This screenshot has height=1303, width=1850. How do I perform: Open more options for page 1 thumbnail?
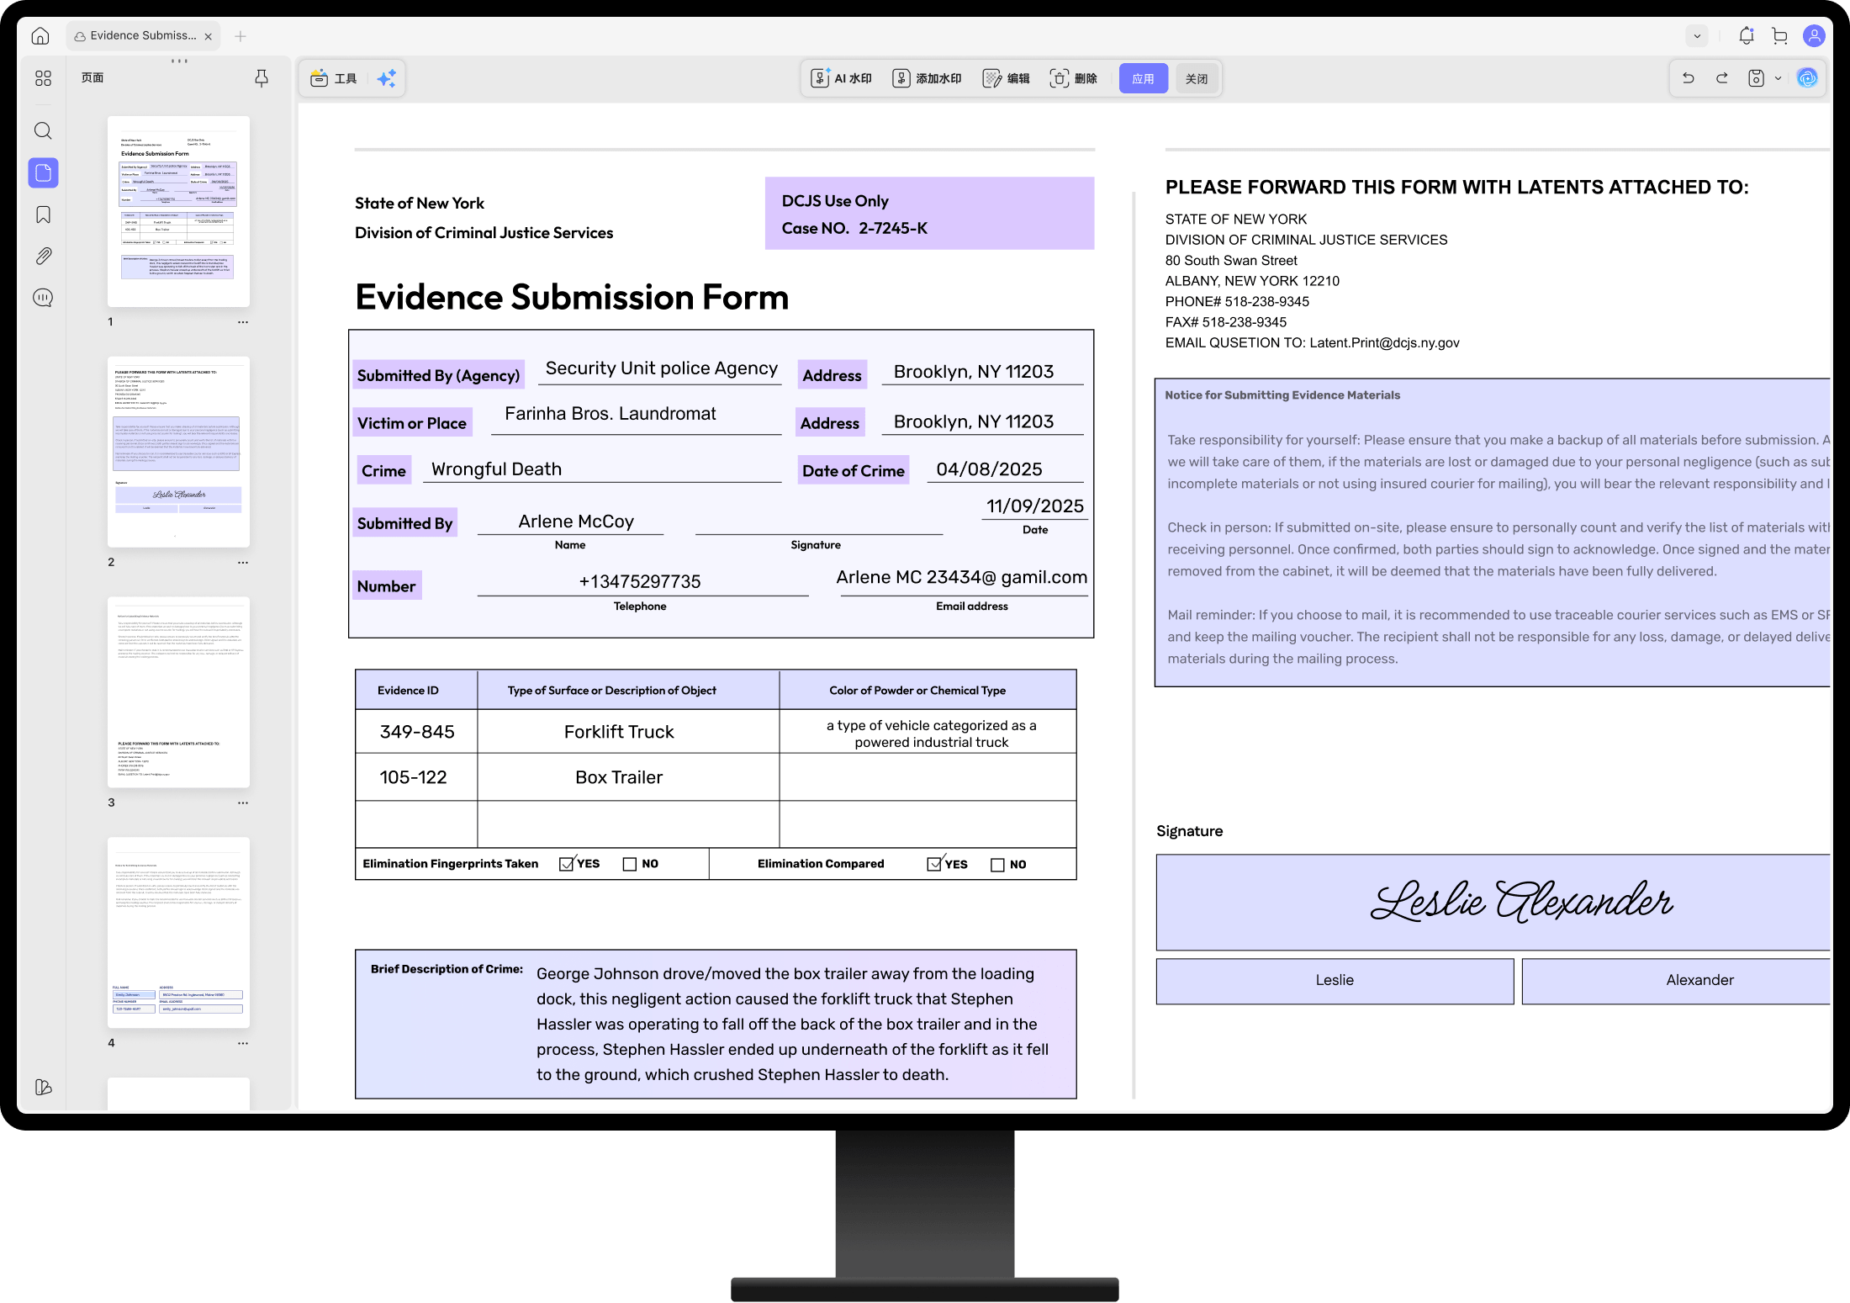243,322
